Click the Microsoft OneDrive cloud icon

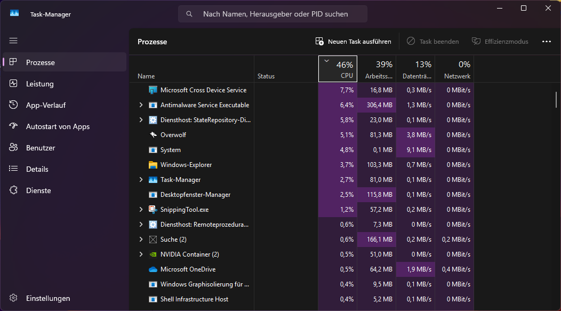coord(153,269)
